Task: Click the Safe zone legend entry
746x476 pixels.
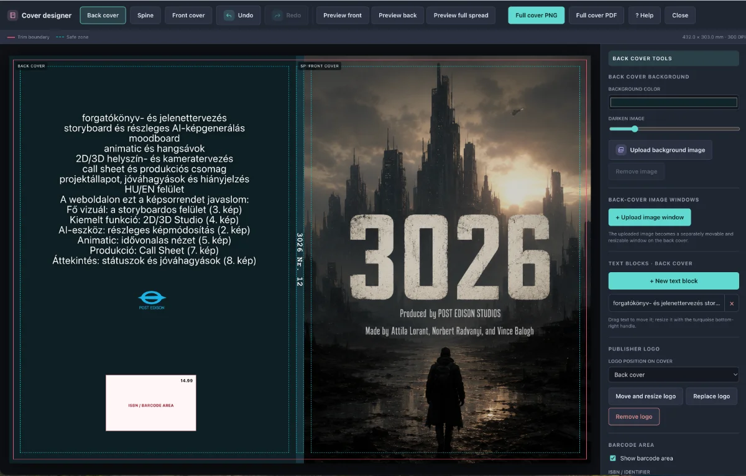Action: [72, 37]
